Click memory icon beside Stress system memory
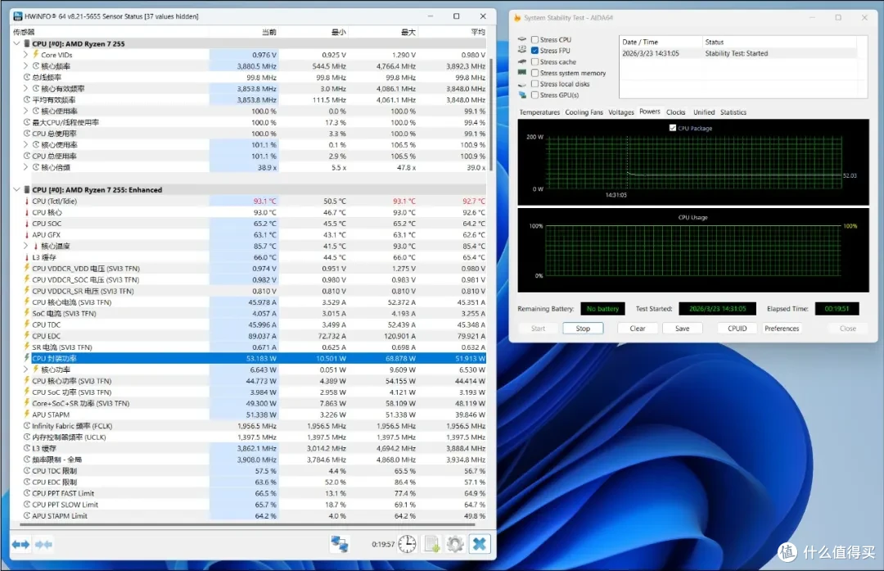Image resolution: width=884 pixels, height=571 pixels. coord(522,72)
